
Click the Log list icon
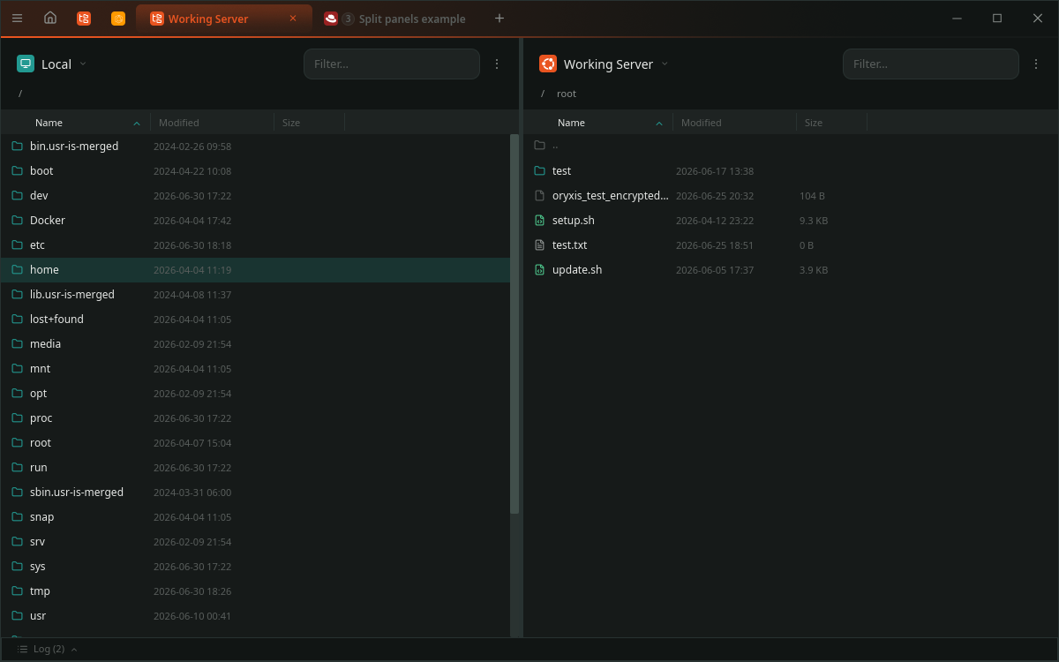(22, 649)
